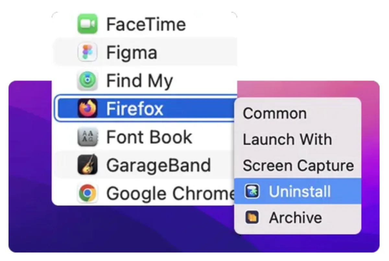Select the FaceTime list row label
Screen dimensions: 389x261
pyautogui.click(x=146, y=24)
